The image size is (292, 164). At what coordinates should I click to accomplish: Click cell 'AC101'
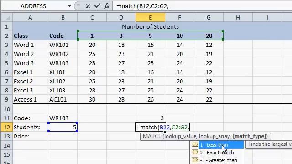coord(63,99)
